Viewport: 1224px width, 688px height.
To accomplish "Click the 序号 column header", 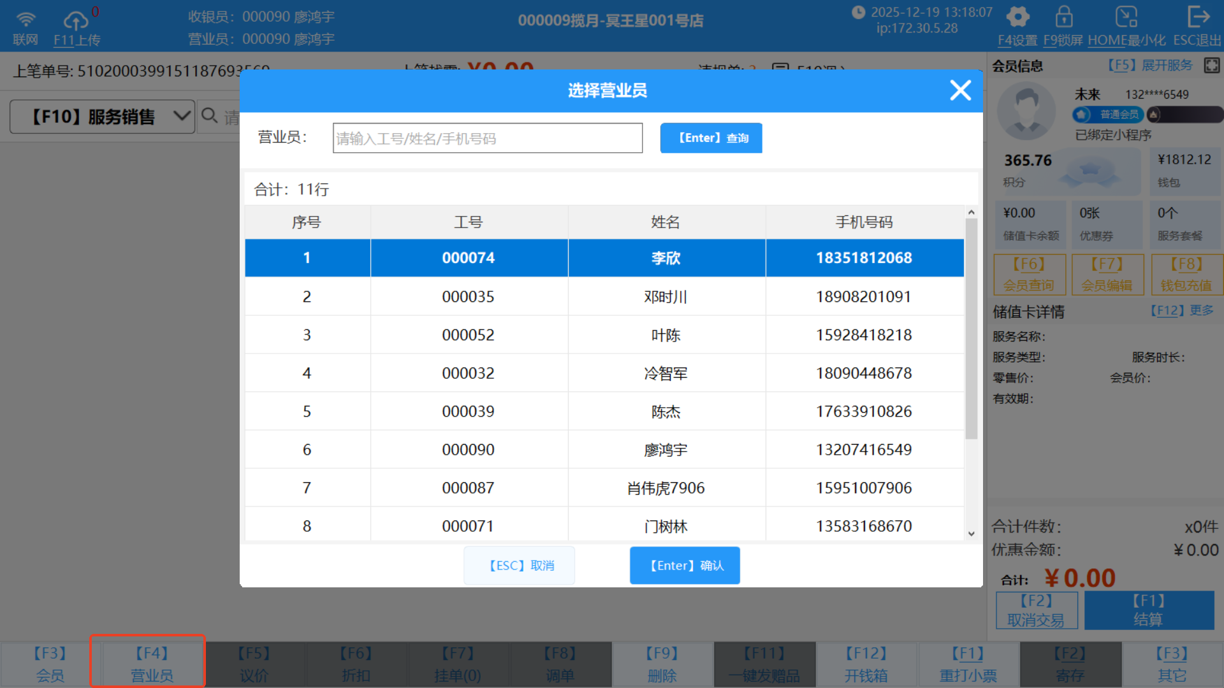I will click(307, 222).
